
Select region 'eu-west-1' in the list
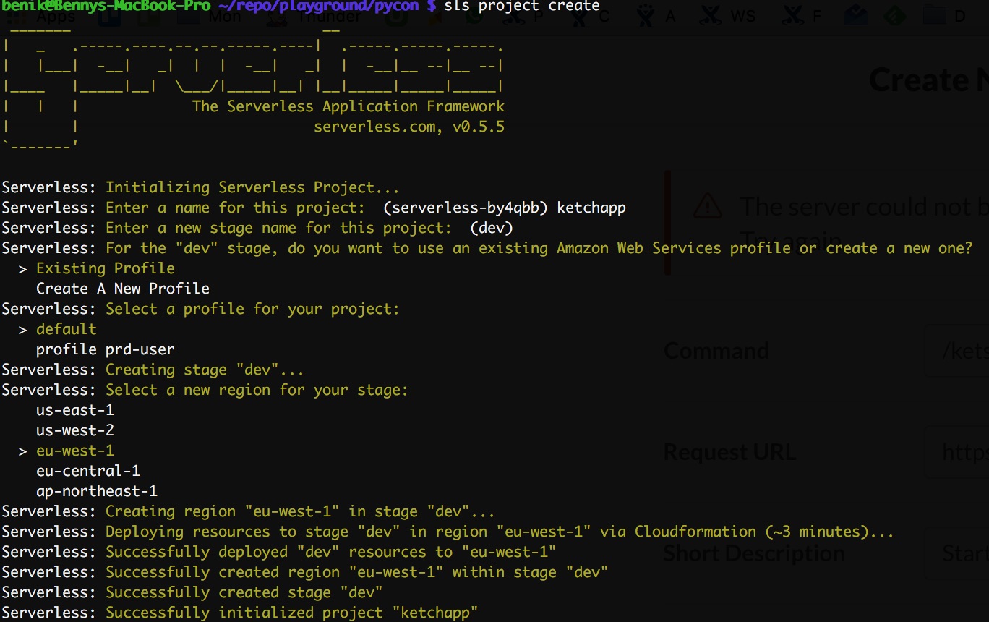pos(75,451)
